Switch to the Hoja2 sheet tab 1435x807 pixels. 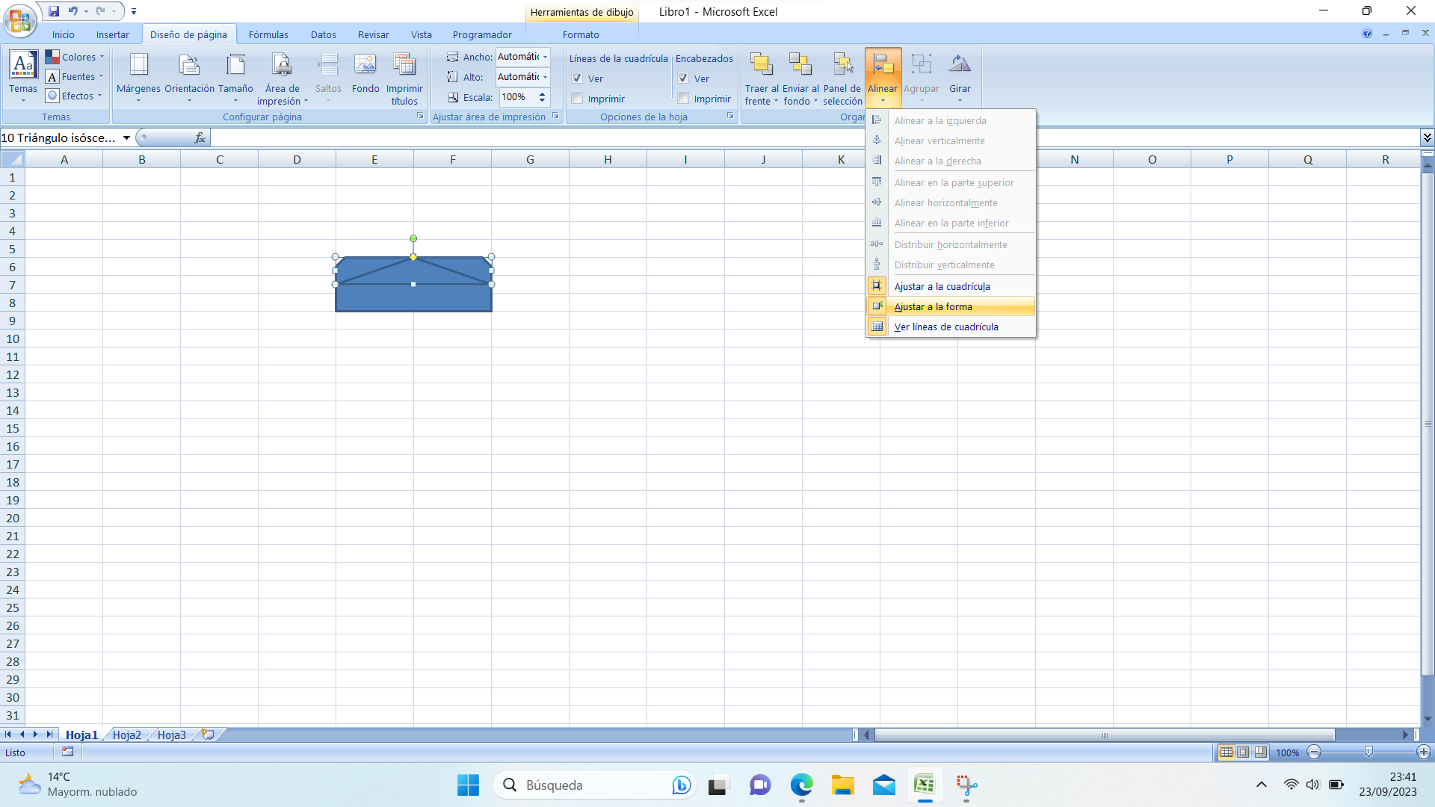tap(126, 735)
